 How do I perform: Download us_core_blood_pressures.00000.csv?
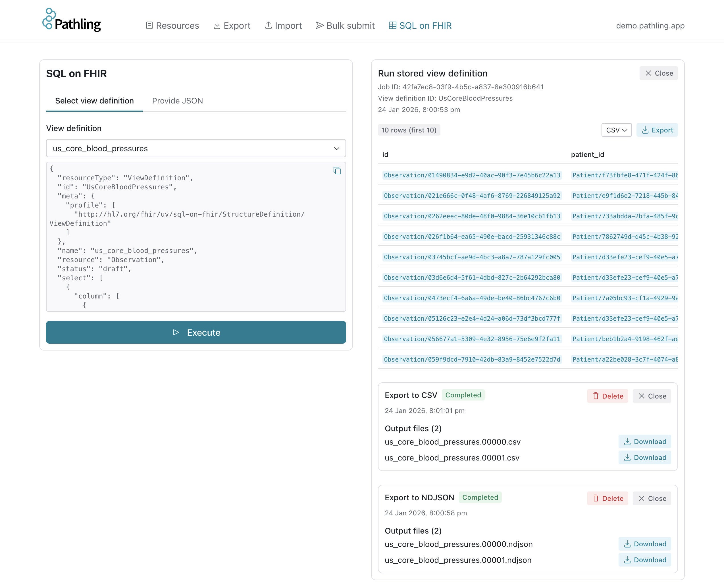coord(644,441)
